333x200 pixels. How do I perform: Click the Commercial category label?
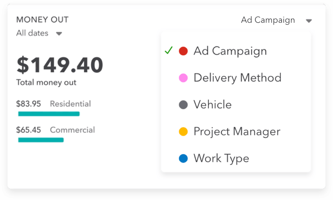pyautogui.click(x=72, y=130)
